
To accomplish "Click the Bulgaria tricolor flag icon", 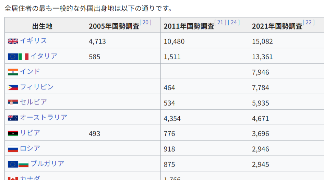I will (24, 164).
